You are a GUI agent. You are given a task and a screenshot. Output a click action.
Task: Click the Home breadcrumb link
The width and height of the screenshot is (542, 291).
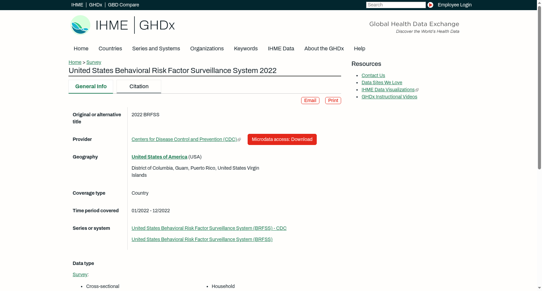click(75, 62)
